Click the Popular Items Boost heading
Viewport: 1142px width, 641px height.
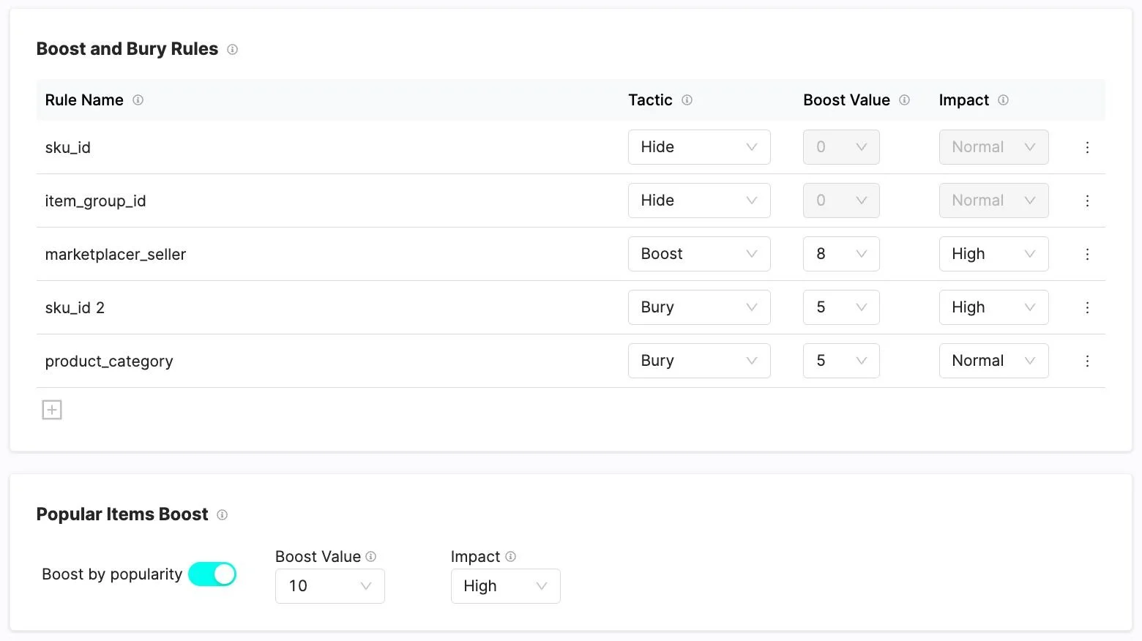pos(122,514)
